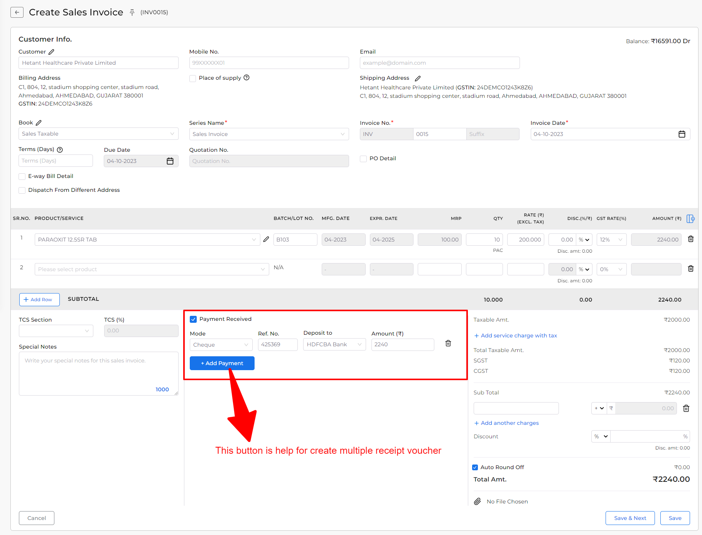Viewport: 702px width, 535px height.
Task: Click the Ref. No. 425369 field
Action: point(278,344)
